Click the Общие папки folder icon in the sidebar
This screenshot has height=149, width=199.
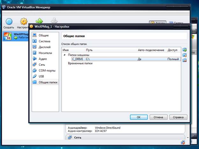coord(34,82)
